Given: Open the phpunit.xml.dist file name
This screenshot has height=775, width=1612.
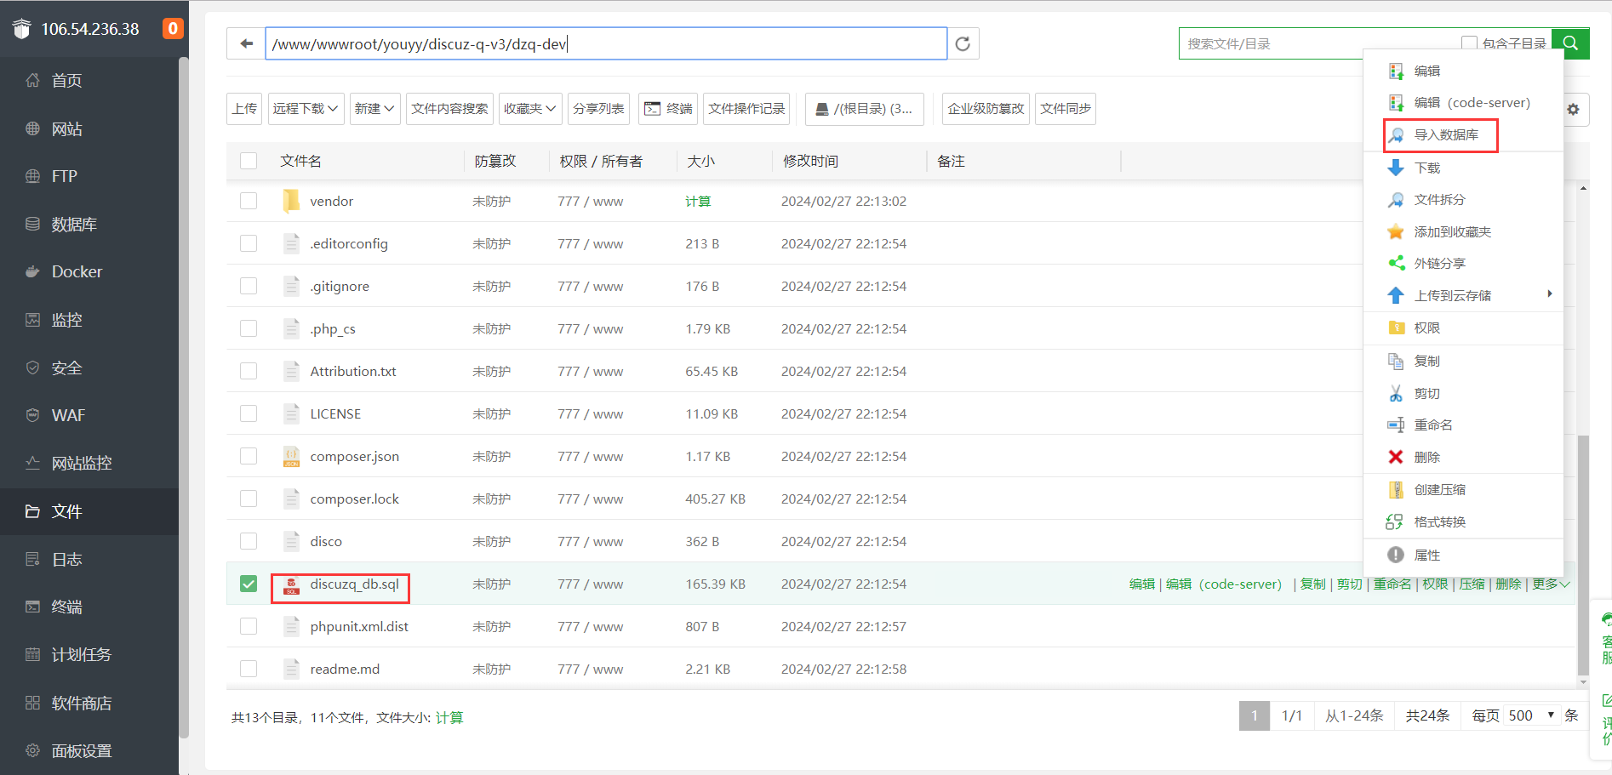Looking at the screenshot, I should pyautogui.click(x=359, y=626).
